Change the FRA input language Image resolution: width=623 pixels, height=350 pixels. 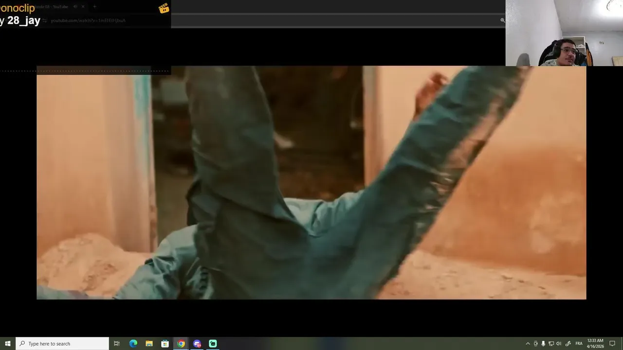click(579, 344)
